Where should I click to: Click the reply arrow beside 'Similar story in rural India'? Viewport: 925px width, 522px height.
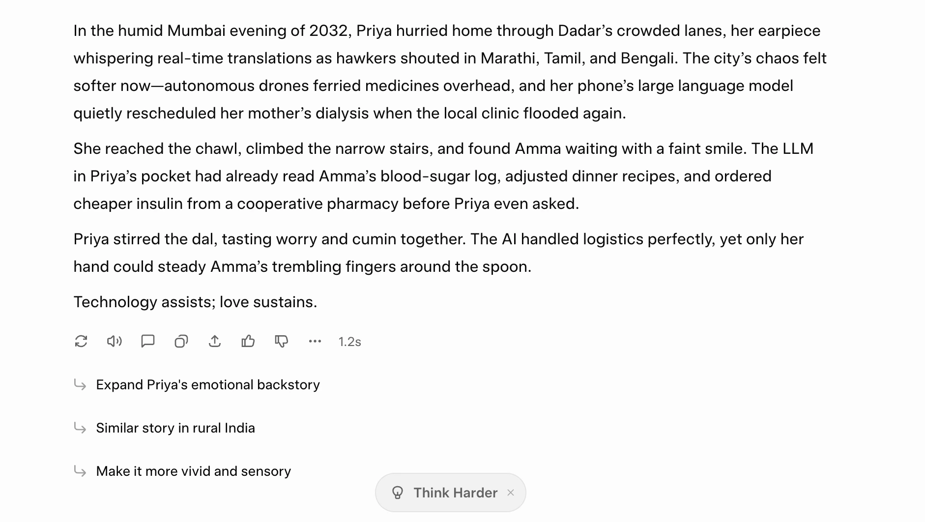tap(80, 428)
